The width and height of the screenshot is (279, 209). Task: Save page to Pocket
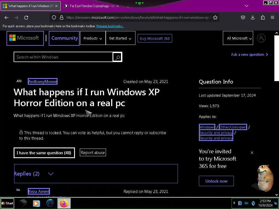pyautogui.click(x=243, y=17)
